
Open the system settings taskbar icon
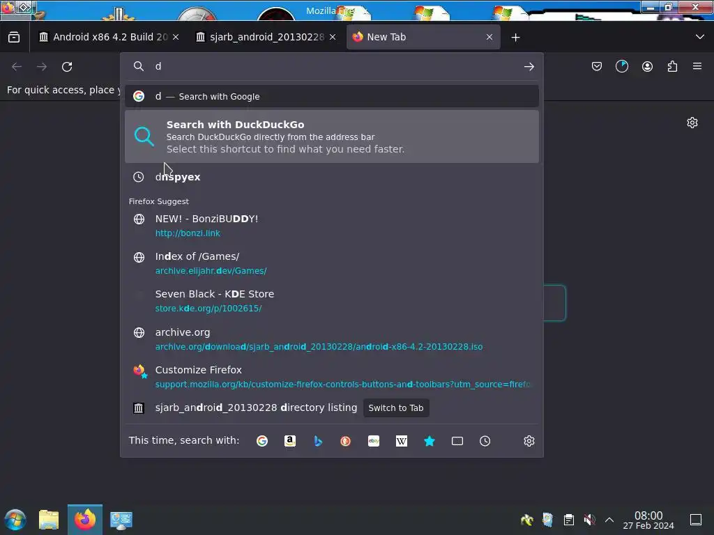121,520
